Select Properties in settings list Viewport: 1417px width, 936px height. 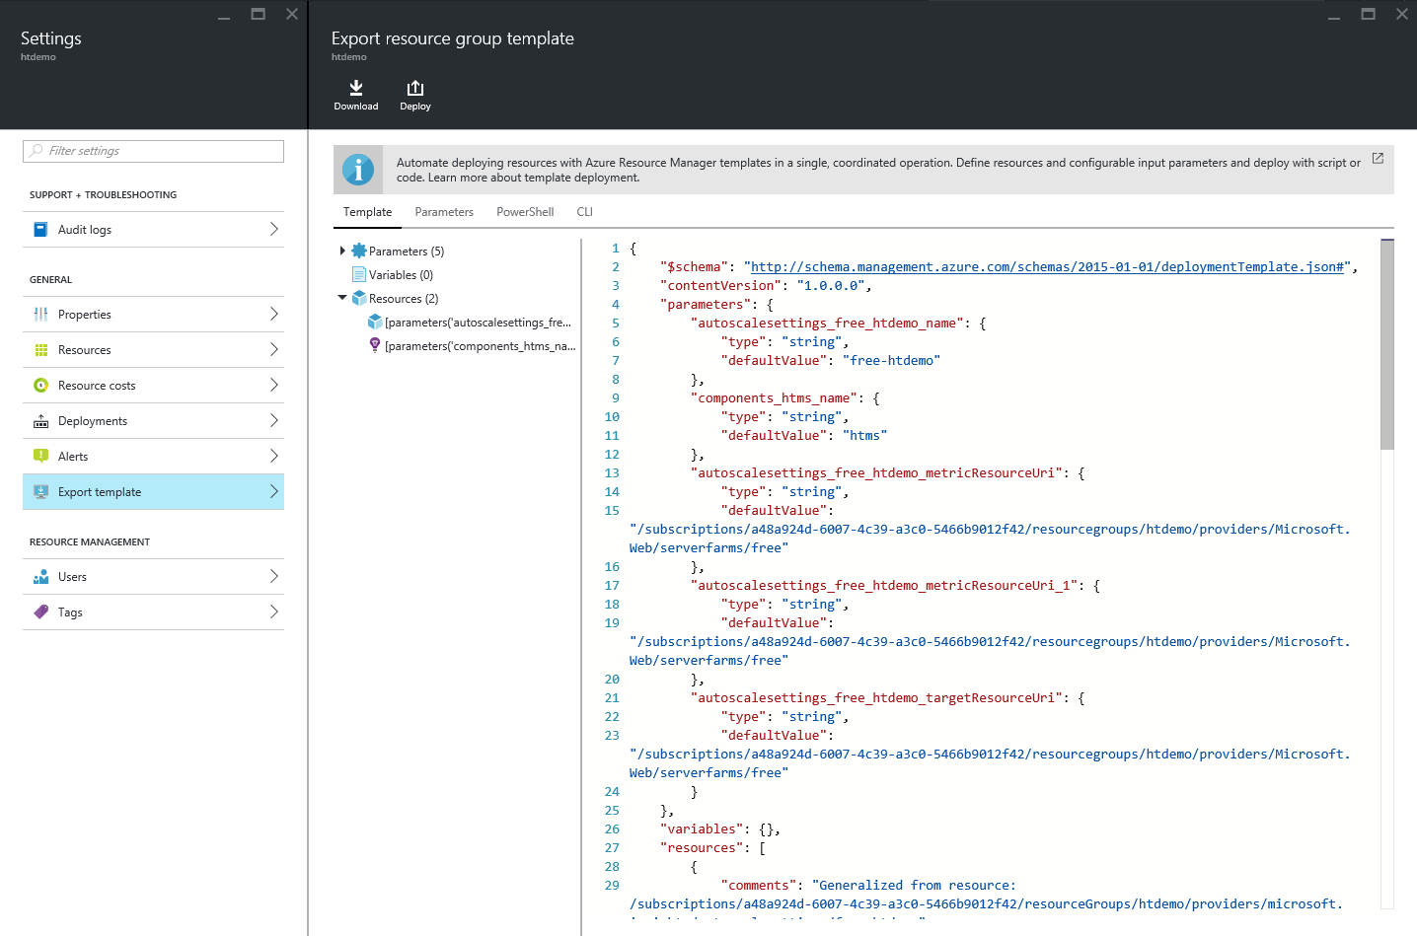coord(153,315)
